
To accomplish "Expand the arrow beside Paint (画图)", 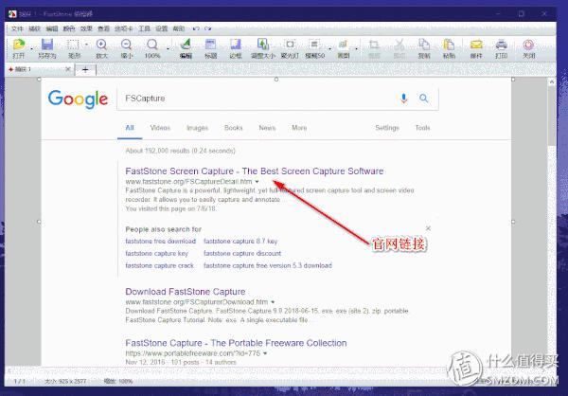I will coord(356,48).
